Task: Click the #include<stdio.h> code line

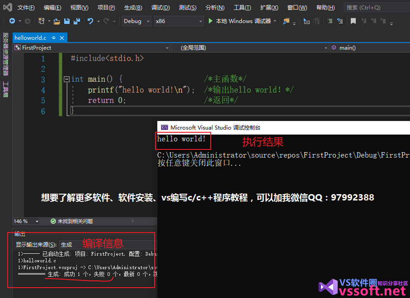Action: (x=107, y=58)
